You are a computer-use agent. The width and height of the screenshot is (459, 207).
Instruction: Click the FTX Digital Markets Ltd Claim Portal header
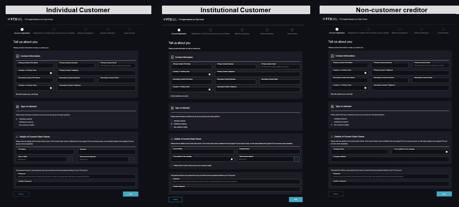tap(38, 19)
